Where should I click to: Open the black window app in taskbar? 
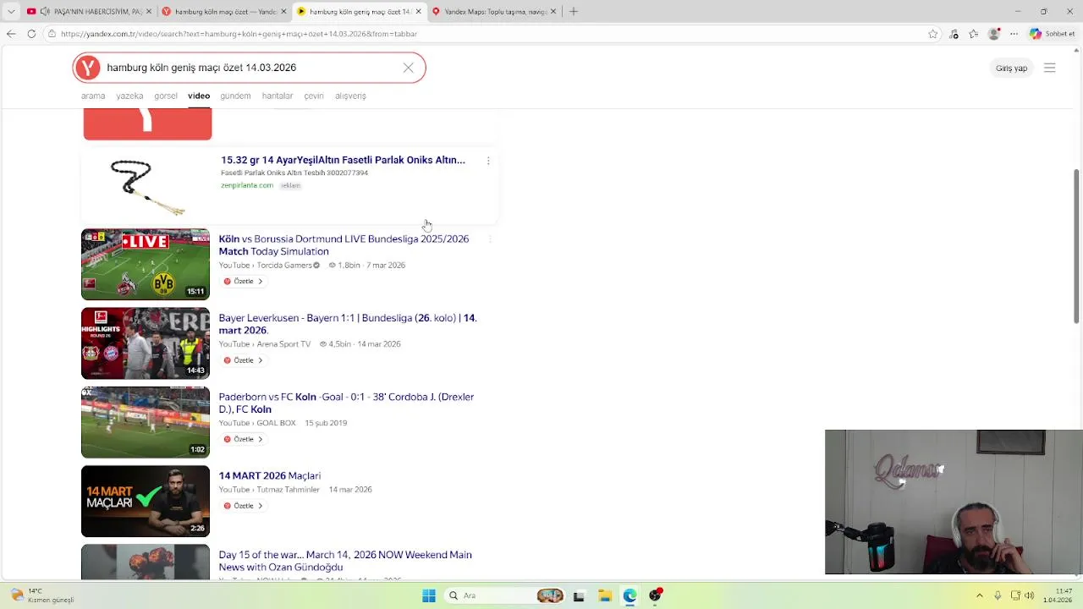(579, 595)
